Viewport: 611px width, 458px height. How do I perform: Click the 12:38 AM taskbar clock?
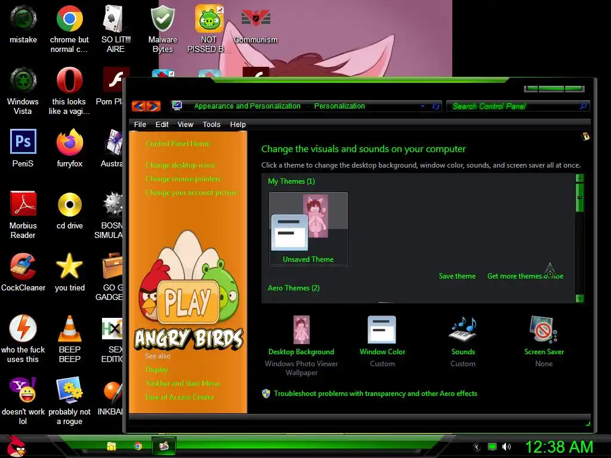click(559, 446)
